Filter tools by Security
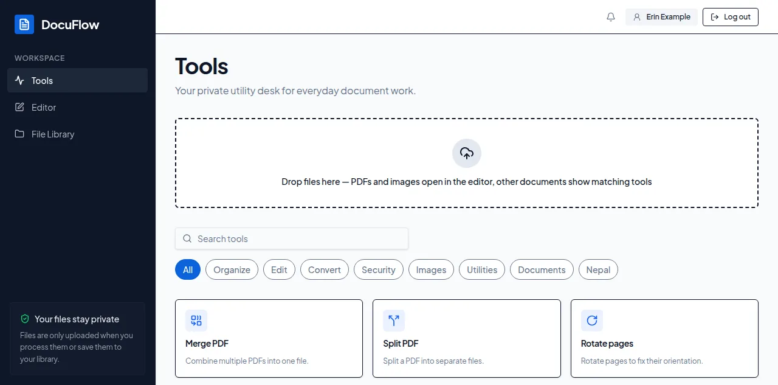The image size is (778, 385). click(x=379, y=269)
